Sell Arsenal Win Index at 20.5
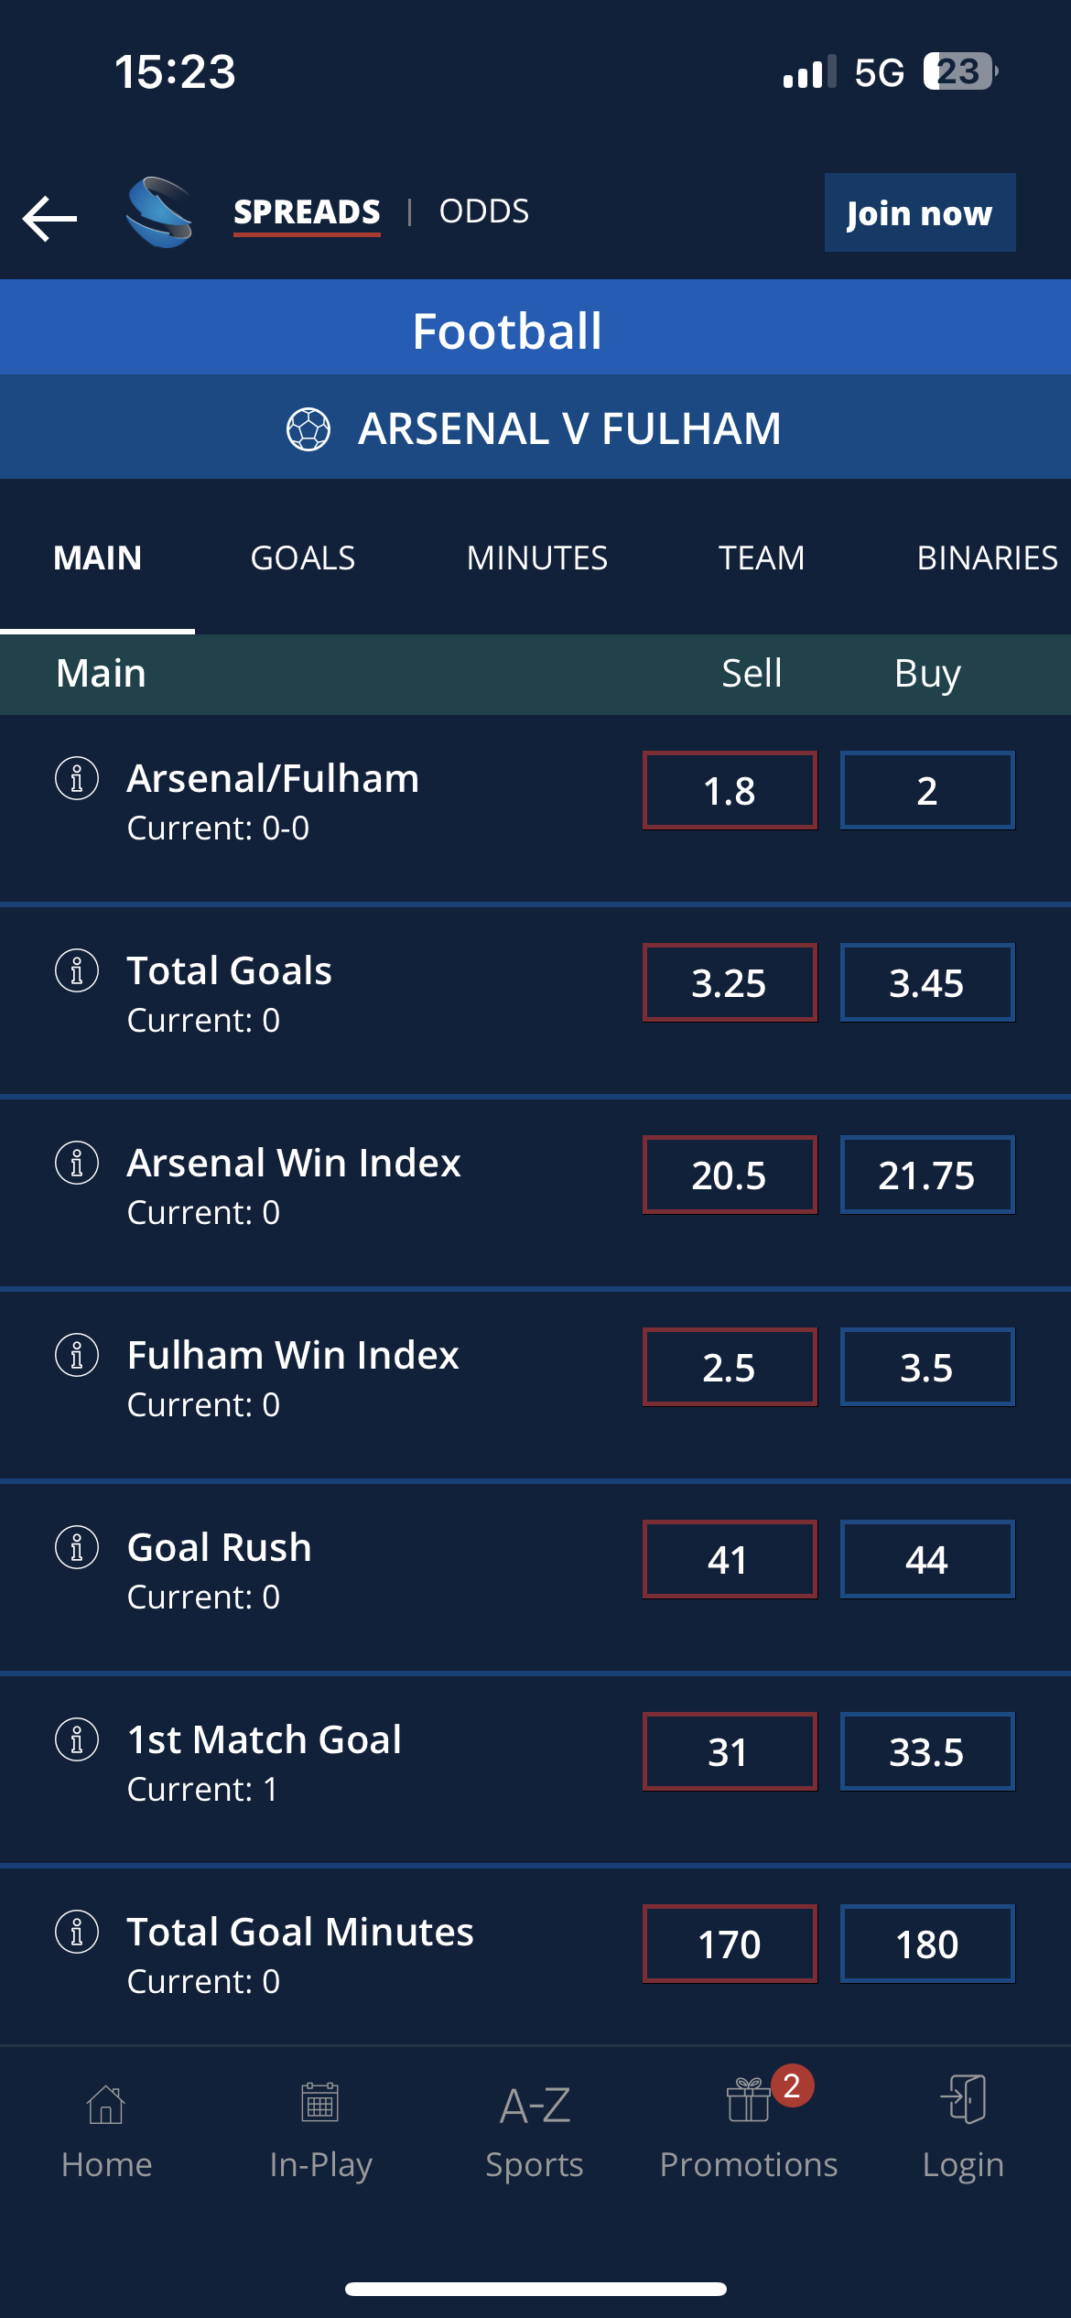The height and width of the screenshot is (2318, 1071). click(x=729, y=1175)
